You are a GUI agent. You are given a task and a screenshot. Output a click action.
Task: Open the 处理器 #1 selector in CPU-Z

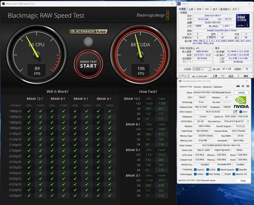pyautogui.click(x=202, y=69)
